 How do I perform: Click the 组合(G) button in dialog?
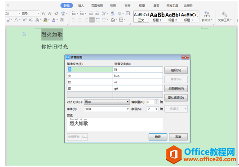pos(176,70)
